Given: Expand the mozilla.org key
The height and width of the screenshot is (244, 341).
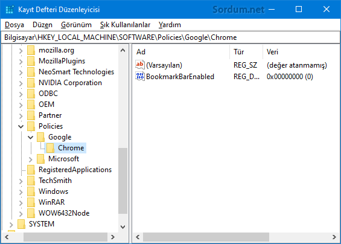Looking at the screenshot, I should (21, 51).
